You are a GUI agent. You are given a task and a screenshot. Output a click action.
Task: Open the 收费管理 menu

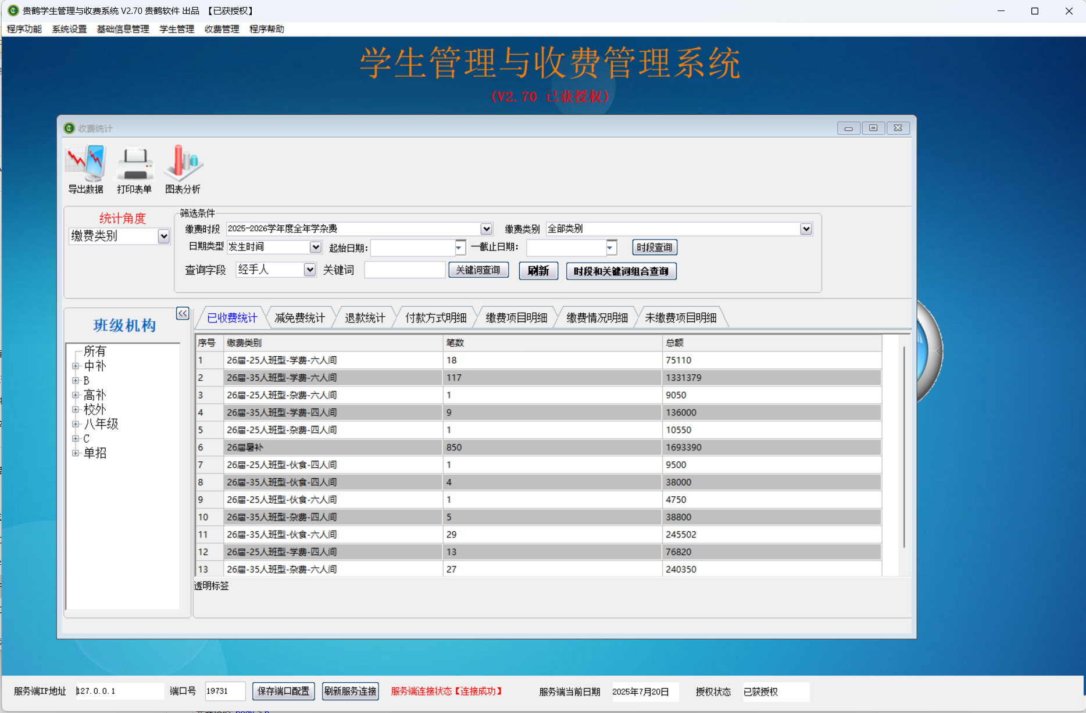coord(222,29)
